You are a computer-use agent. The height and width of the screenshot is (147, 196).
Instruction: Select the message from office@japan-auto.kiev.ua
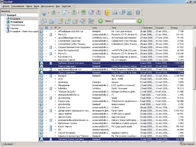(112, 31)
